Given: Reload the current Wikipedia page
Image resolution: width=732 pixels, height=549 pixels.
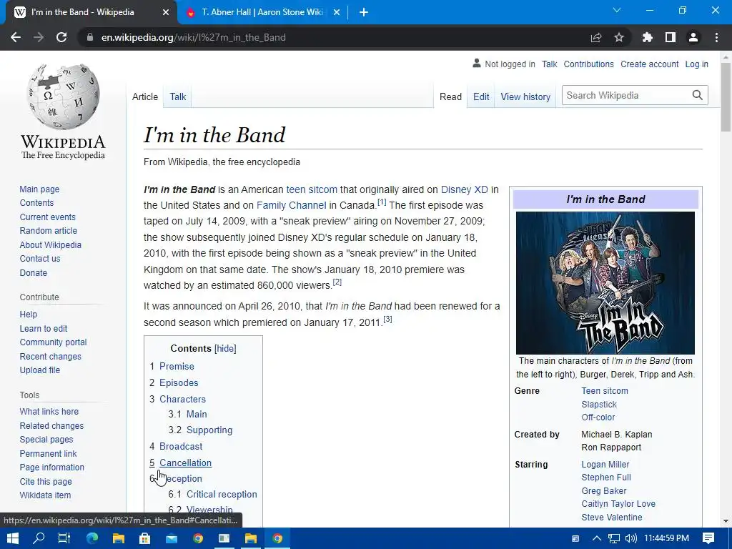Looking at the screenshot, I should click(61, 37).
